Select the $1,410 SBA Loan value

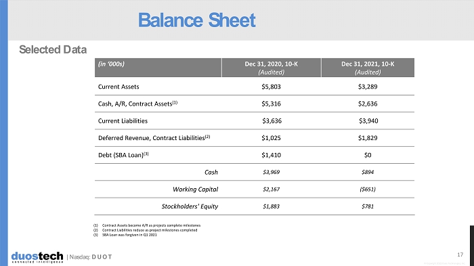[x=271, y=155]
